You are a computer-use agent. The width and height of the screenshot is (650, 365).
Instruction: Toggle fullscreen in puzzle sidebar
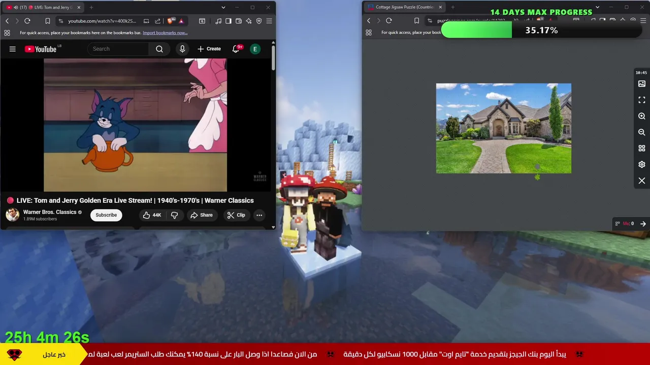pos(642,100)
